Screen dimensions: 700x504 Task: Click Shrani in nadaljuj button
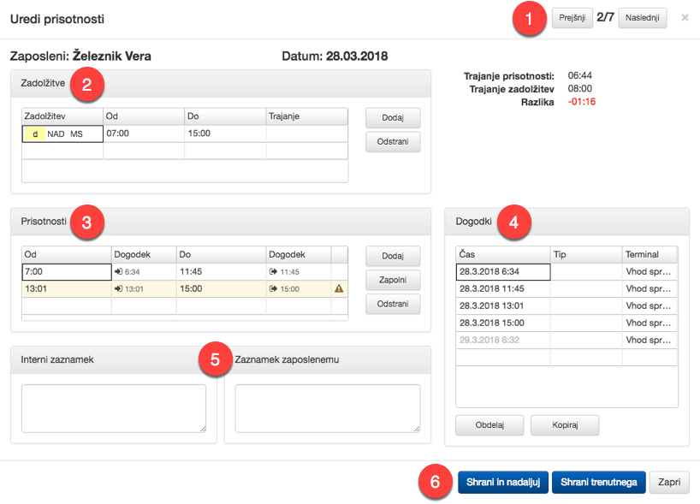tap(502, 483)
